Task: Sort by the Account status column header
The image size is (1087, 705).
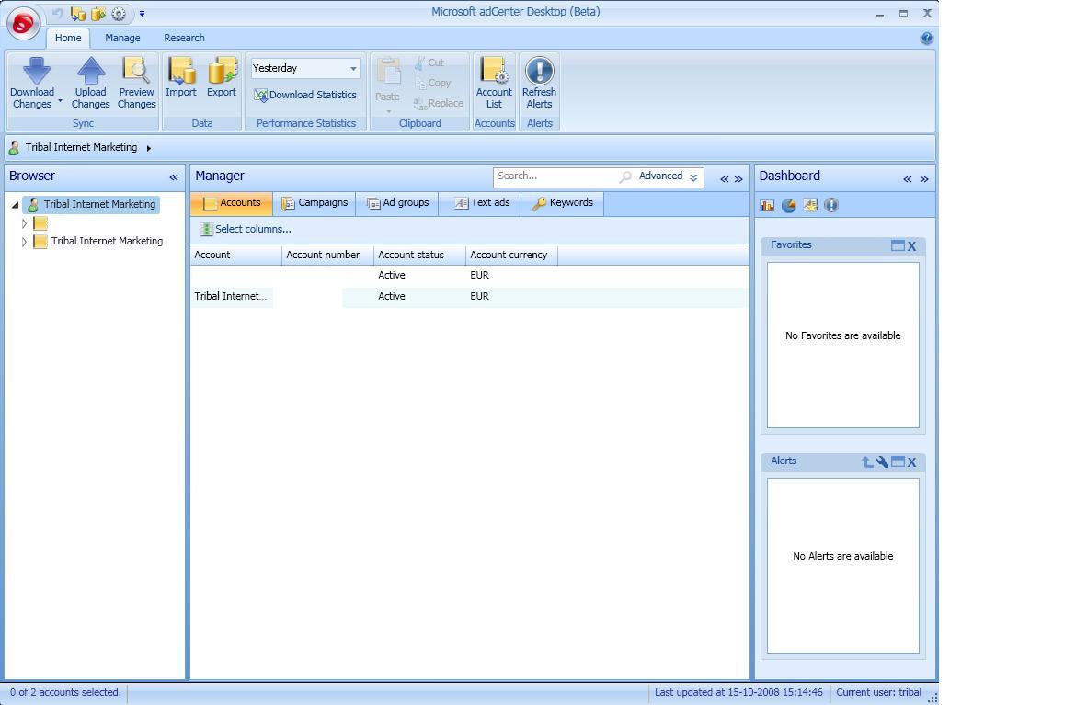Action: coord(419,256)
